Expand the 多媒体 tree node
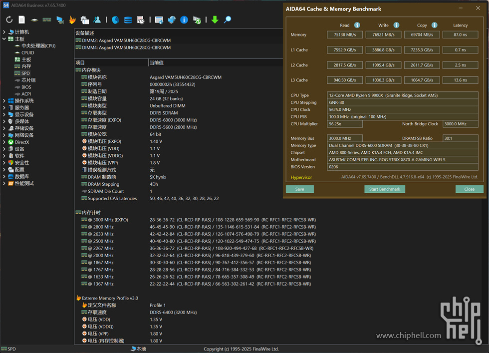This screenshot has width=489, height=353. click(4, 121)
